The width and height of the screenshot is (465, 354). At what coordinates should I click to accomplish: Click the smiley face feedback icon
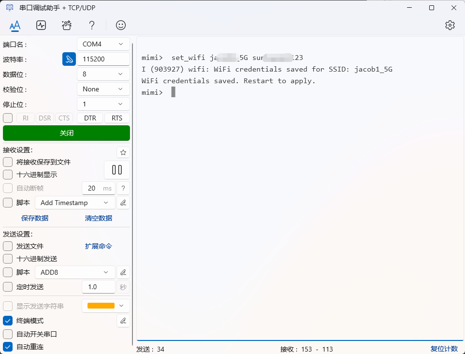coord(121,25)
